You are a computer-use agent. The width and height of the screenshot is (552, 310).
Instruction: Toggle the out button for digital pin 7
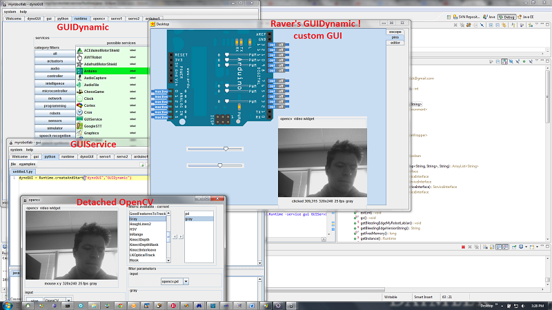coord(272,81)
